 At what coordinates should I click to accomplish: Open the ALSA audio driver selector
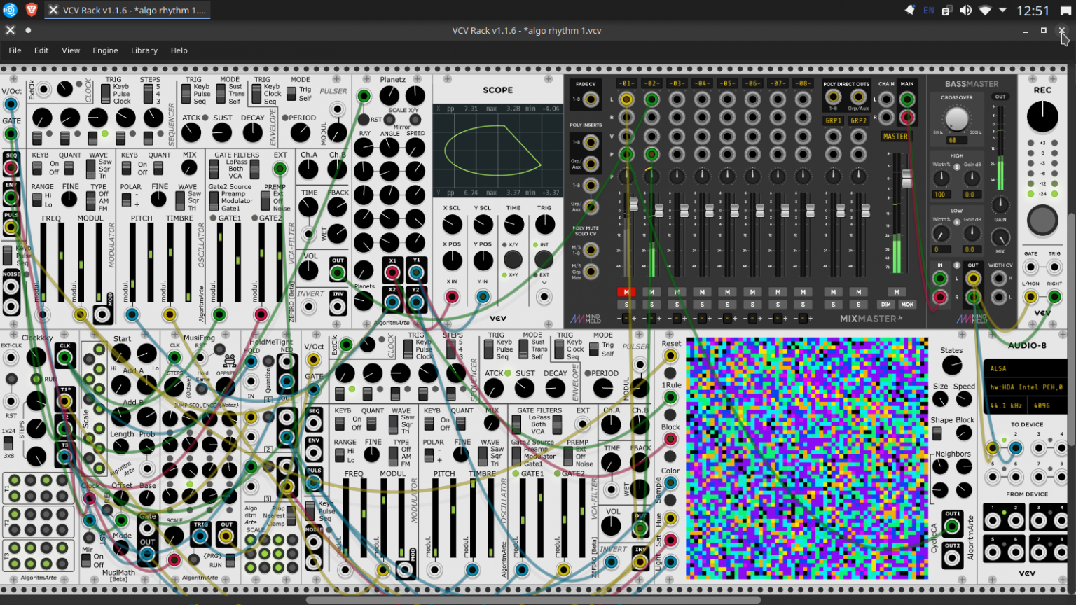(x=1026, y=368)
